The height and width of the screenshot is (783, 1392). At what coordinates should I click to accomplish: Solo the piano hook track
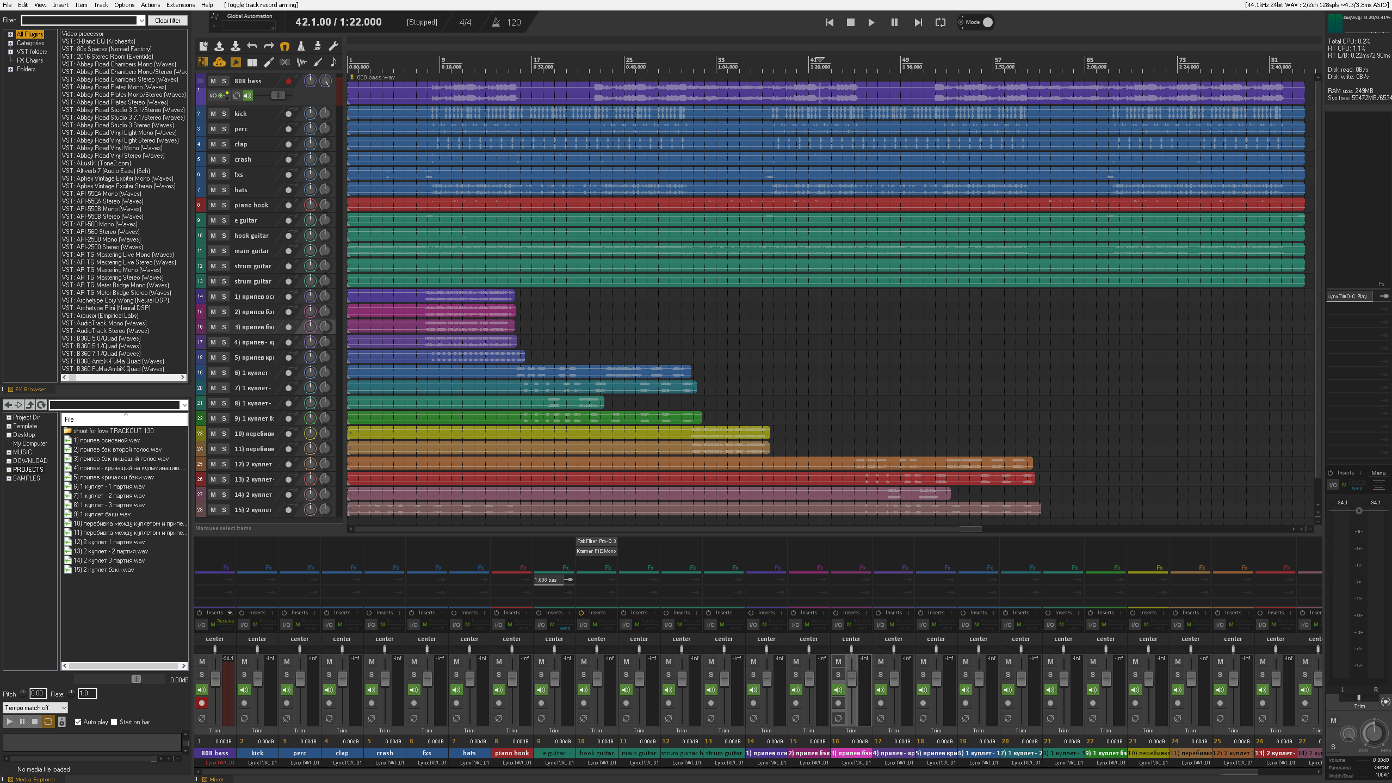224,205
